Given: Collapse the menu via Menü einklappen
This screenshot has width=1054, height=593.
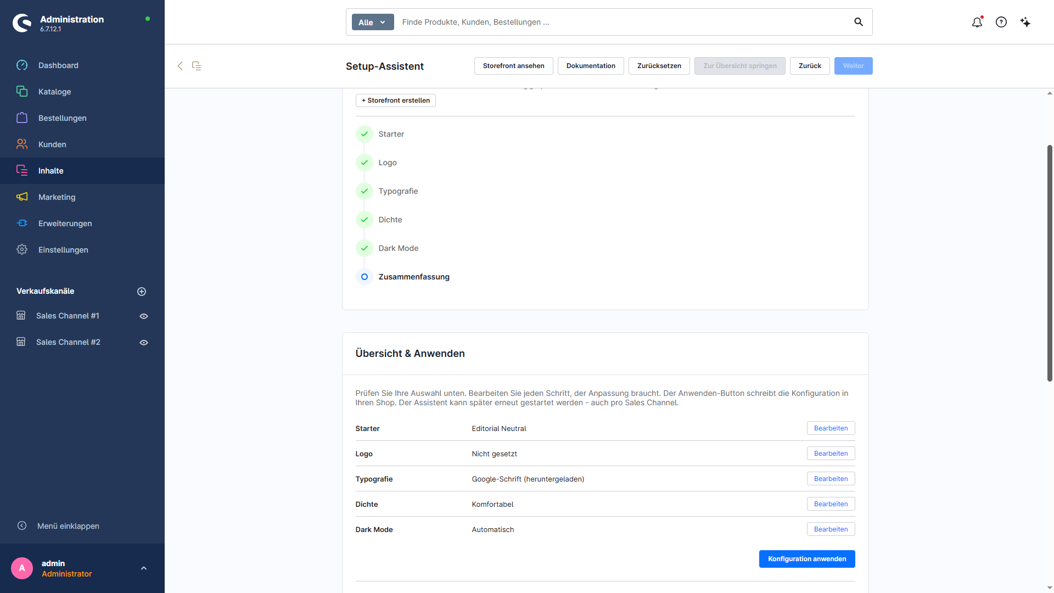Looking at the screenshot, I should click(x=58, y=526).
